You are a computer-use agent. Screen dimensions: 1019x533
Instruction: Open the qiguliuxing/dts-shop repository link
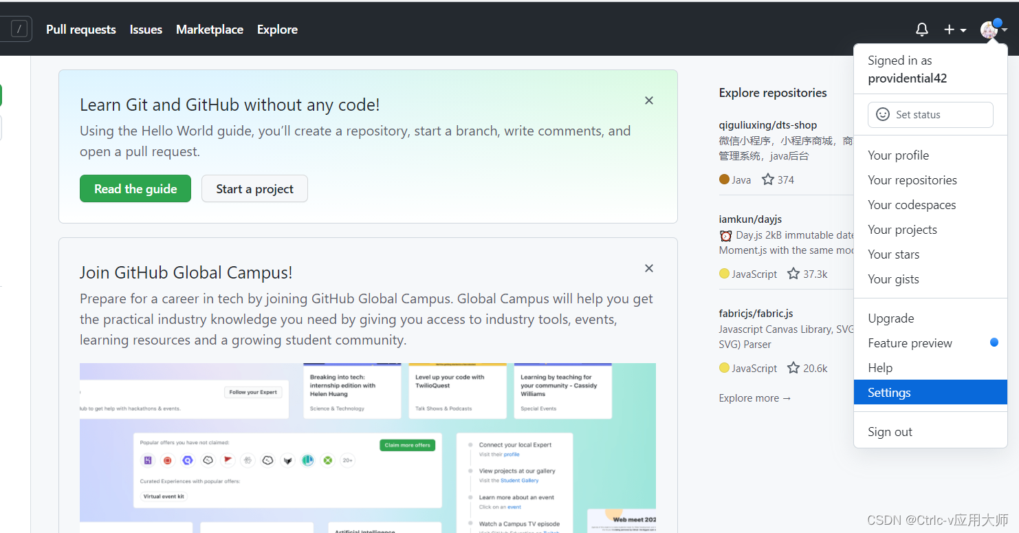click(x=767, y=125)
